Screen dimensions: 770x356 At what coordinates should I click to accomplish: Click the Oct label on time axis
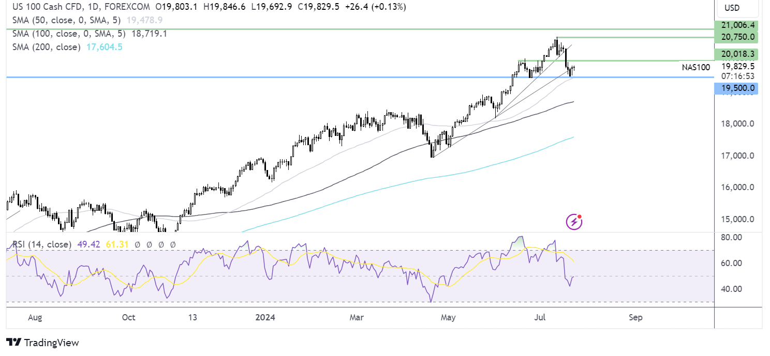point(128,317)
